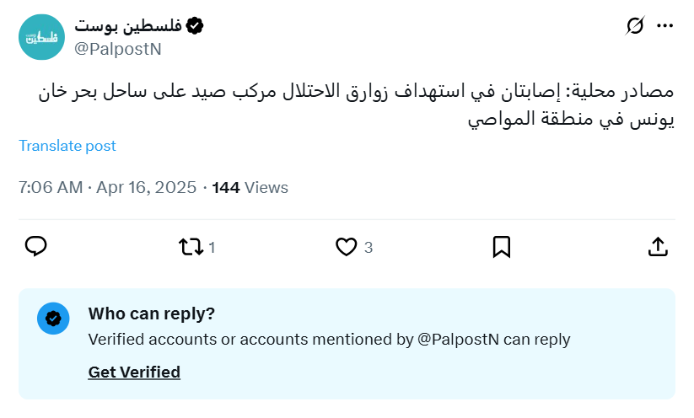
Task: Click the Translate post link
Action: pos(67,146)
